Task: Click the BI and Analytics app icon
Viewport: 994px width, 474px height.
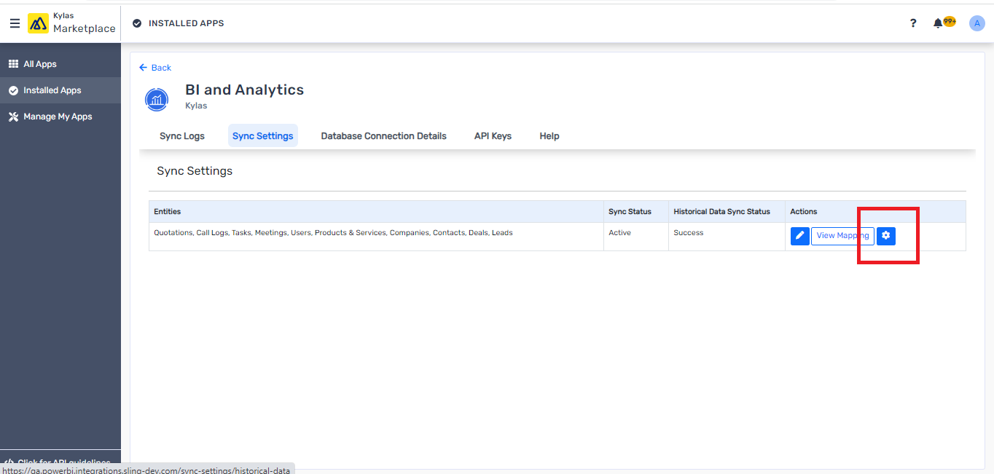Action: click(157, 99)
